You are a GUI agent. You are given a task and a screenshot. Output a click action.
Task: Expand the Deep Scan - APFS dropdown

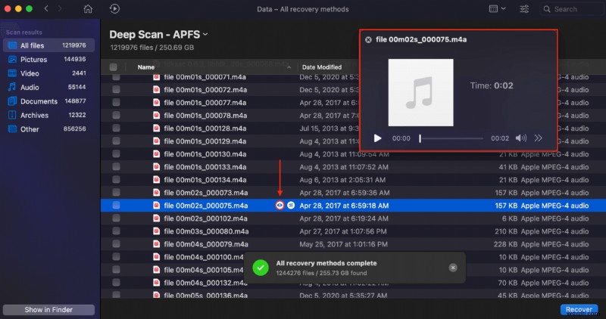(x=205, y=36)
